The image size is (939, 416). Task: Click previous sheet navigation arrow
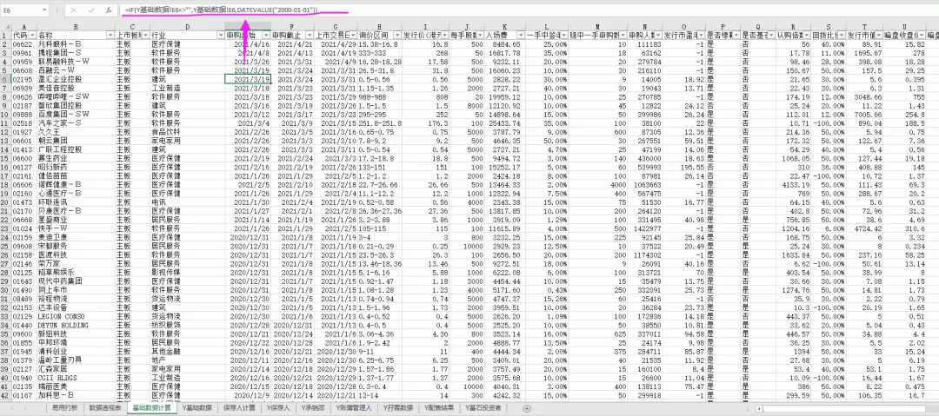coord(10,408)
